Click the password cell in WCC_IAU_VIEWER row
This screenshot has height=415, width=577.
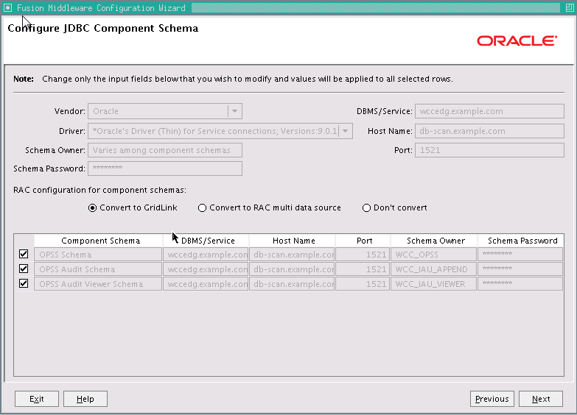tap(520, 284)
